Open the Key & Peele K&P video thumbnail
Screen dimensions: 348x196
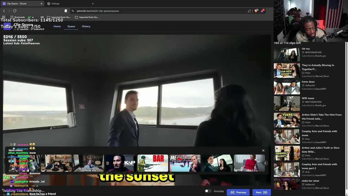[120, 163]
